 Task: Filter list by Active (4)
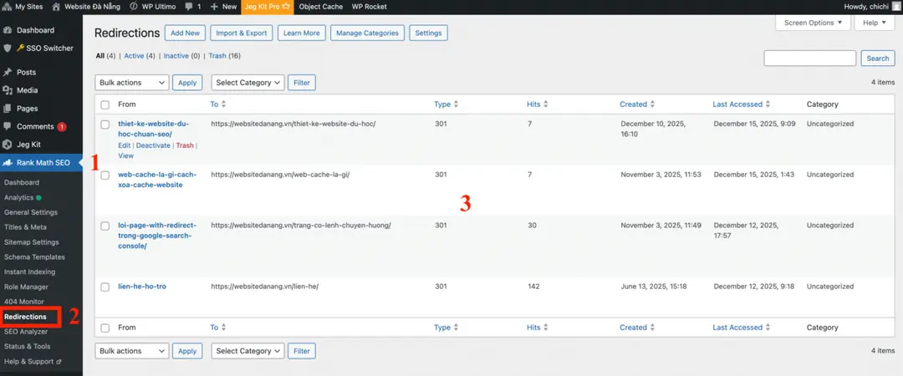point(140,56)
